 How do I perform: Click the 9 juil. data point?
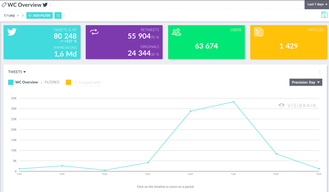(x=319, y=169)
